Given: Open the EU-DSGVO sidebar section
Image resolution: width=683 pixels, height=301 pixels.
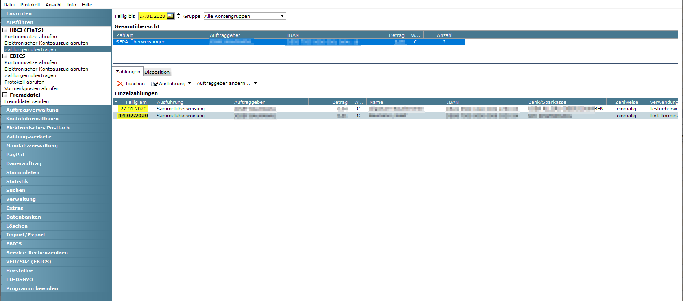Looking at the screenshot, I should point(56,279).
